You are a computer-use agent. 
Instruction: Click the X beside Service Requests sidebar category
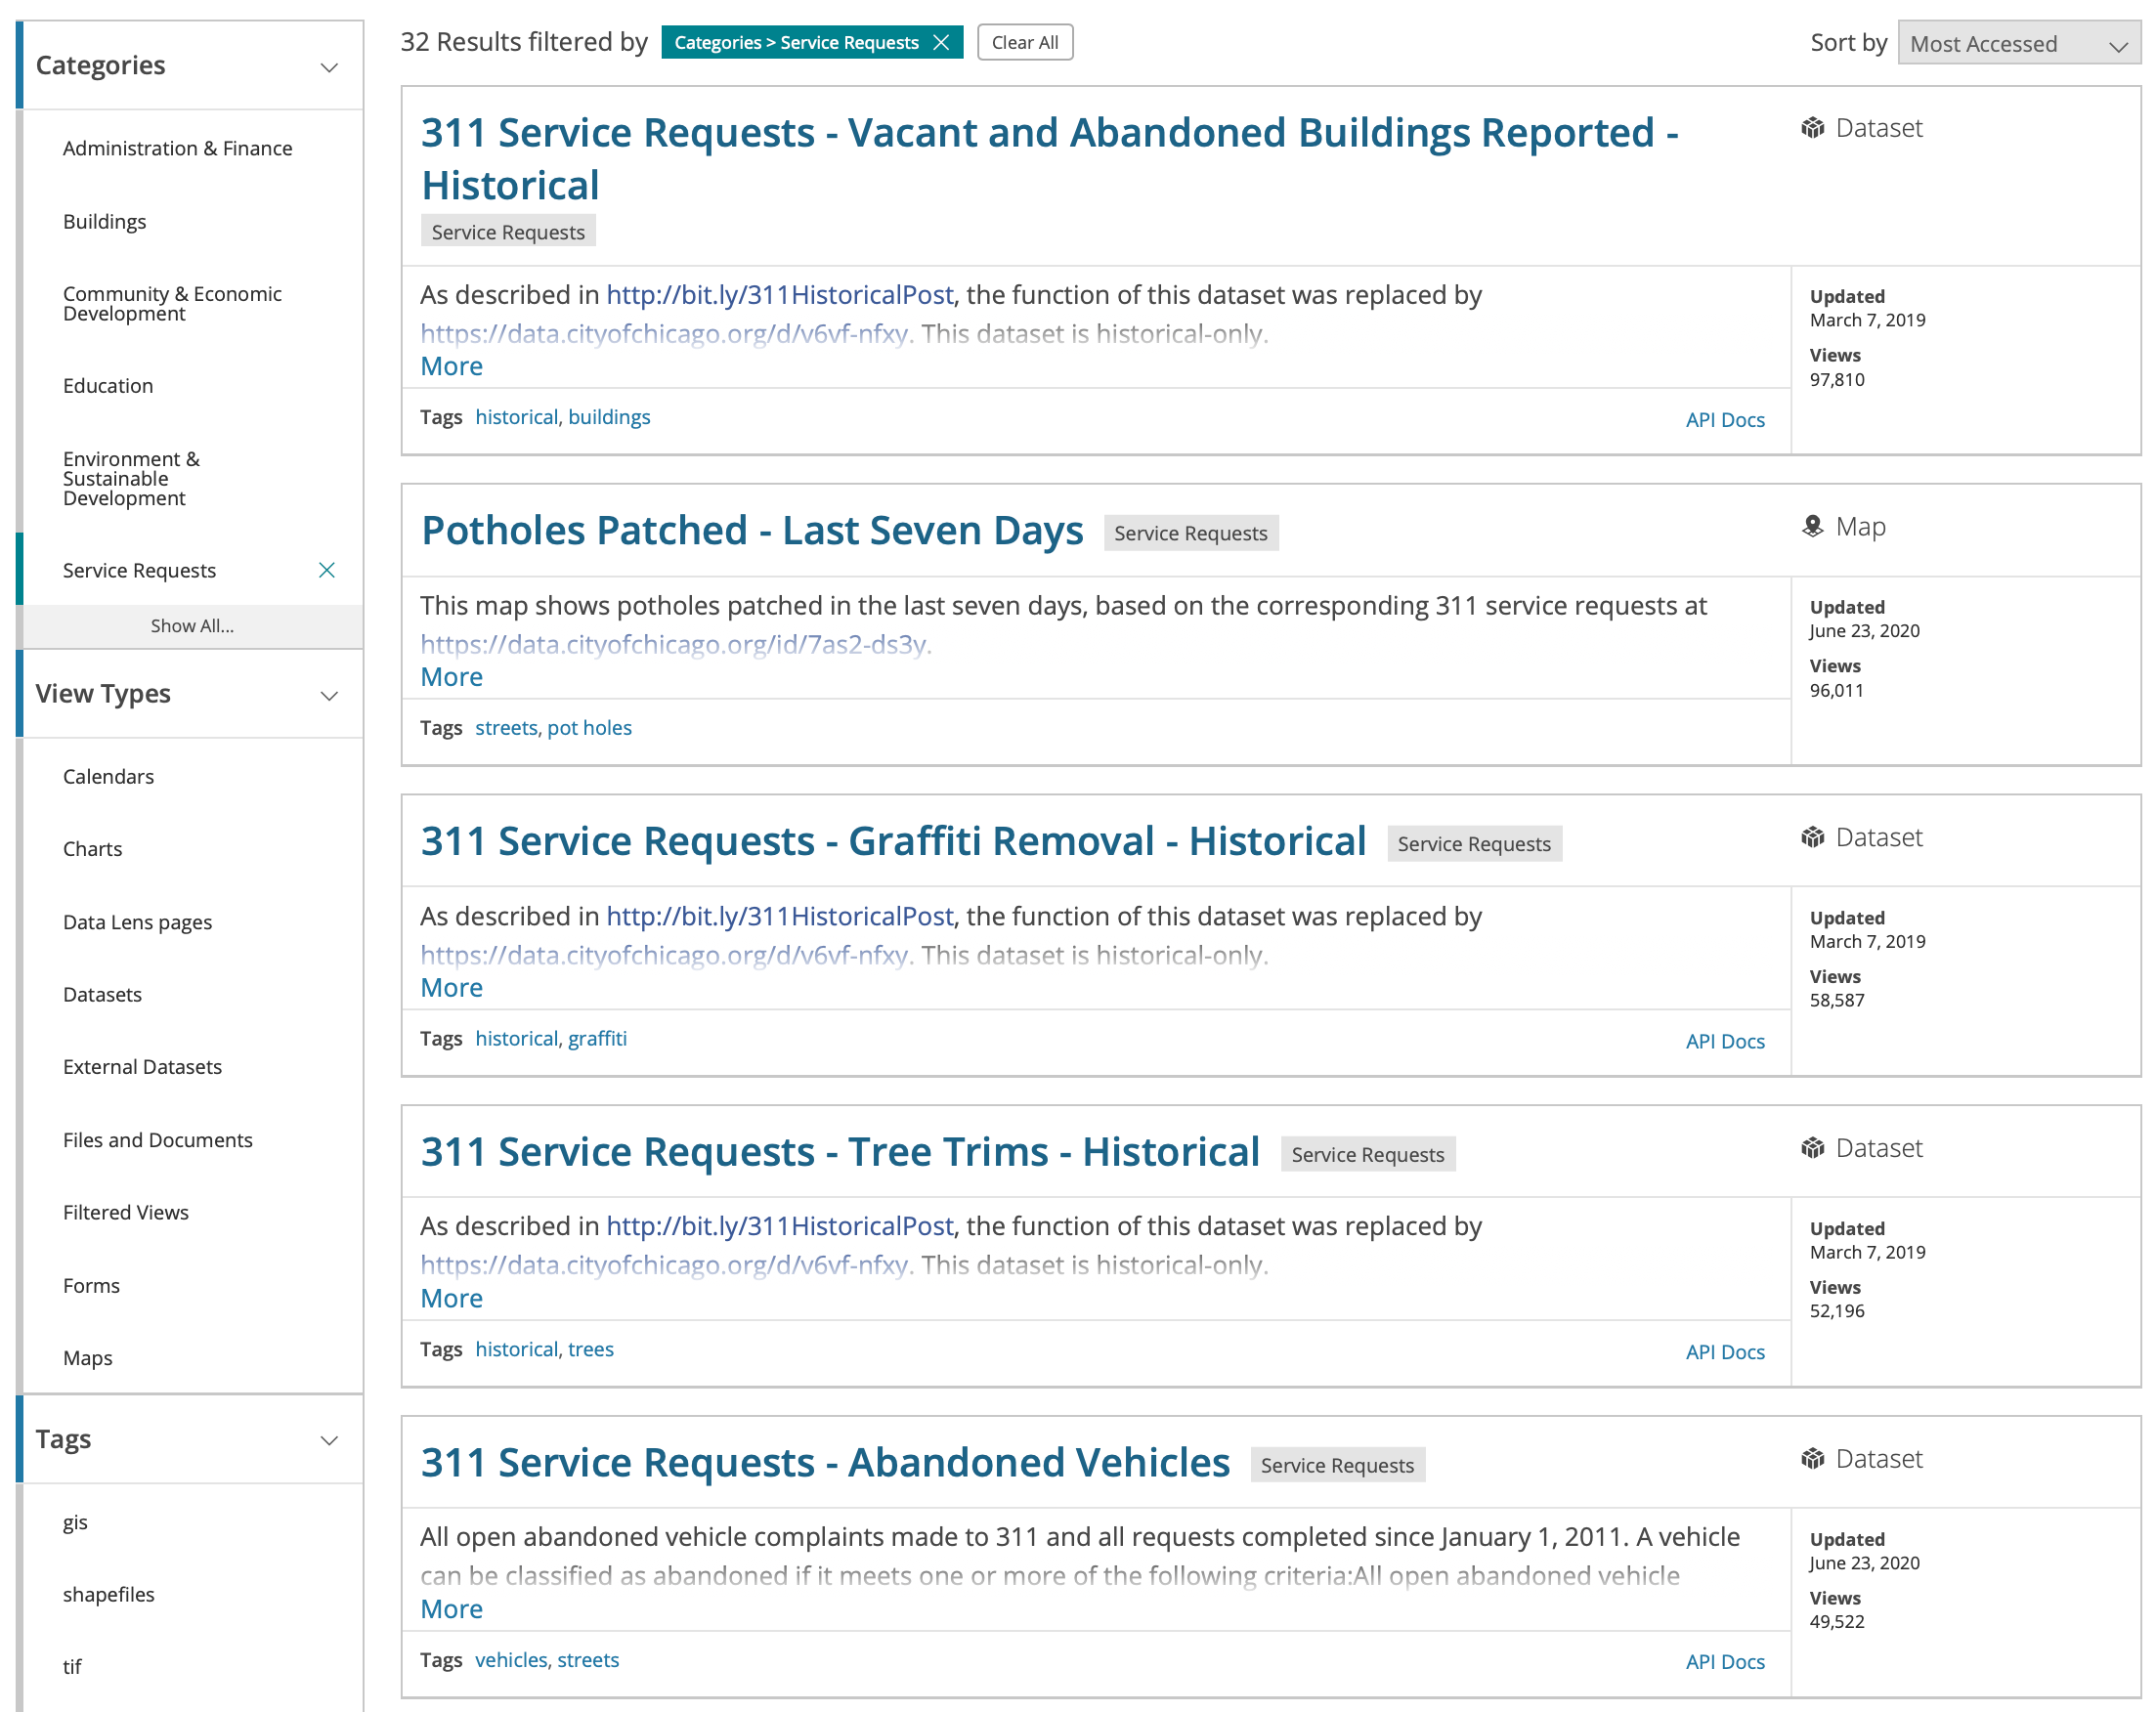326,570
